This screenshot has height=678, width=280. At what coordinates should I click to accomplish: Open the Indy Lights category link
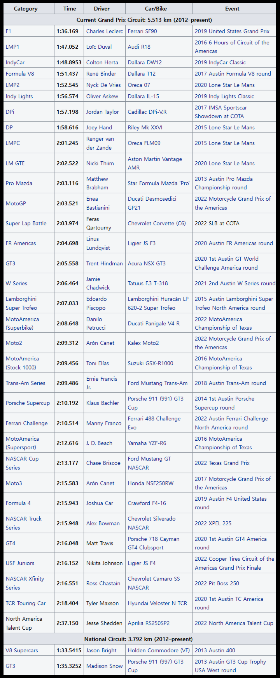[x=19, y=96]
